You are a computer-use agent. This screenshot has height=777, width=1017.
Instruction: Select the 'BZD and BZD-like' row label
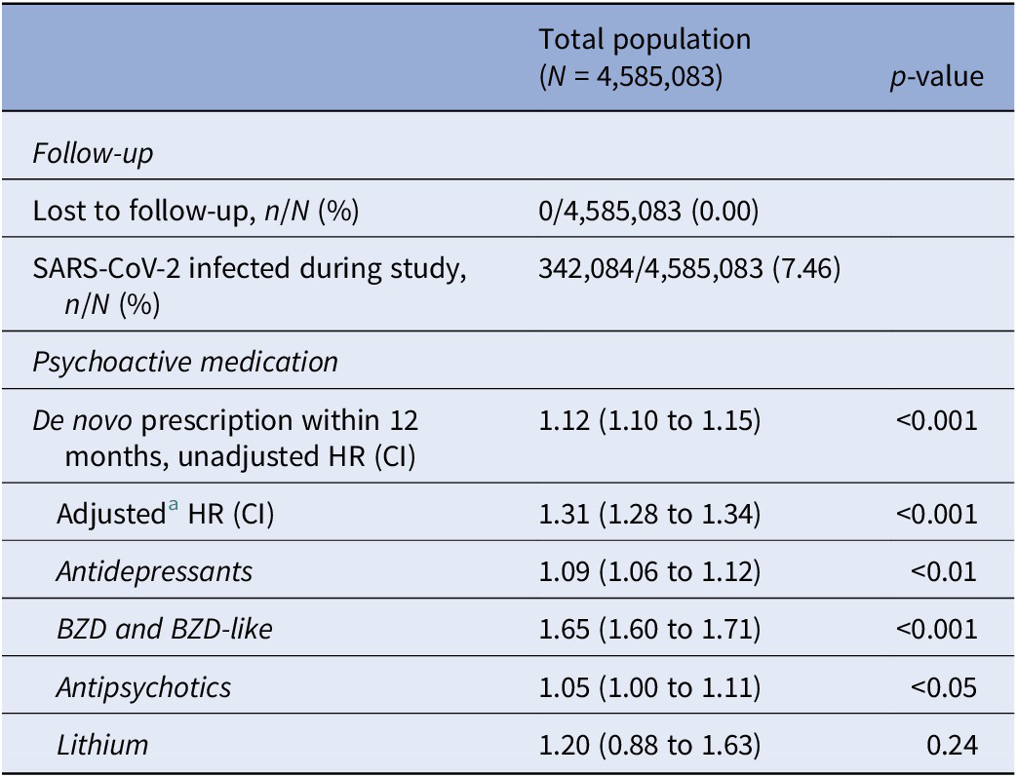point(164,629)
